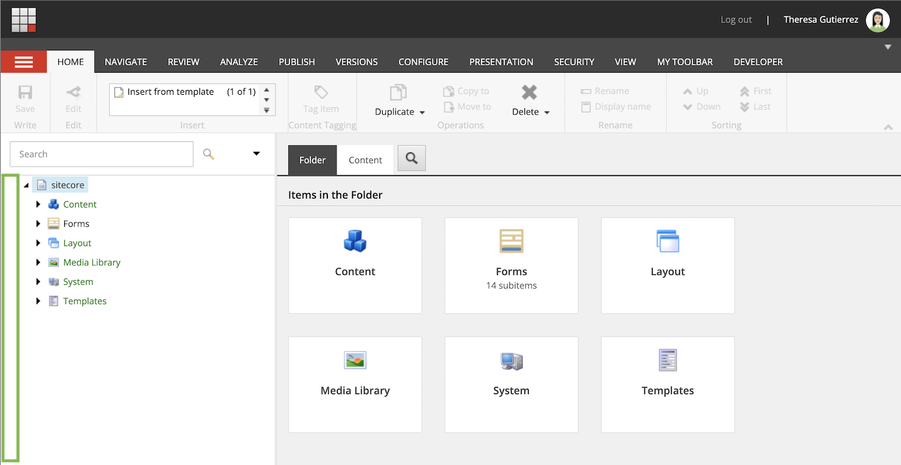This screenshot has width=901, height=465.
Task: Click the search magnifier icon in tree panel
Action: (208, 154)
